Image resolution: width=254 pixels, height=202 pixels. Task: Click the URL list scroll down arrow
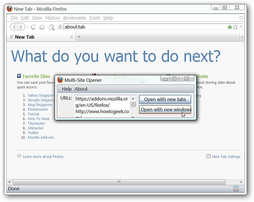(x=133, y=117)
